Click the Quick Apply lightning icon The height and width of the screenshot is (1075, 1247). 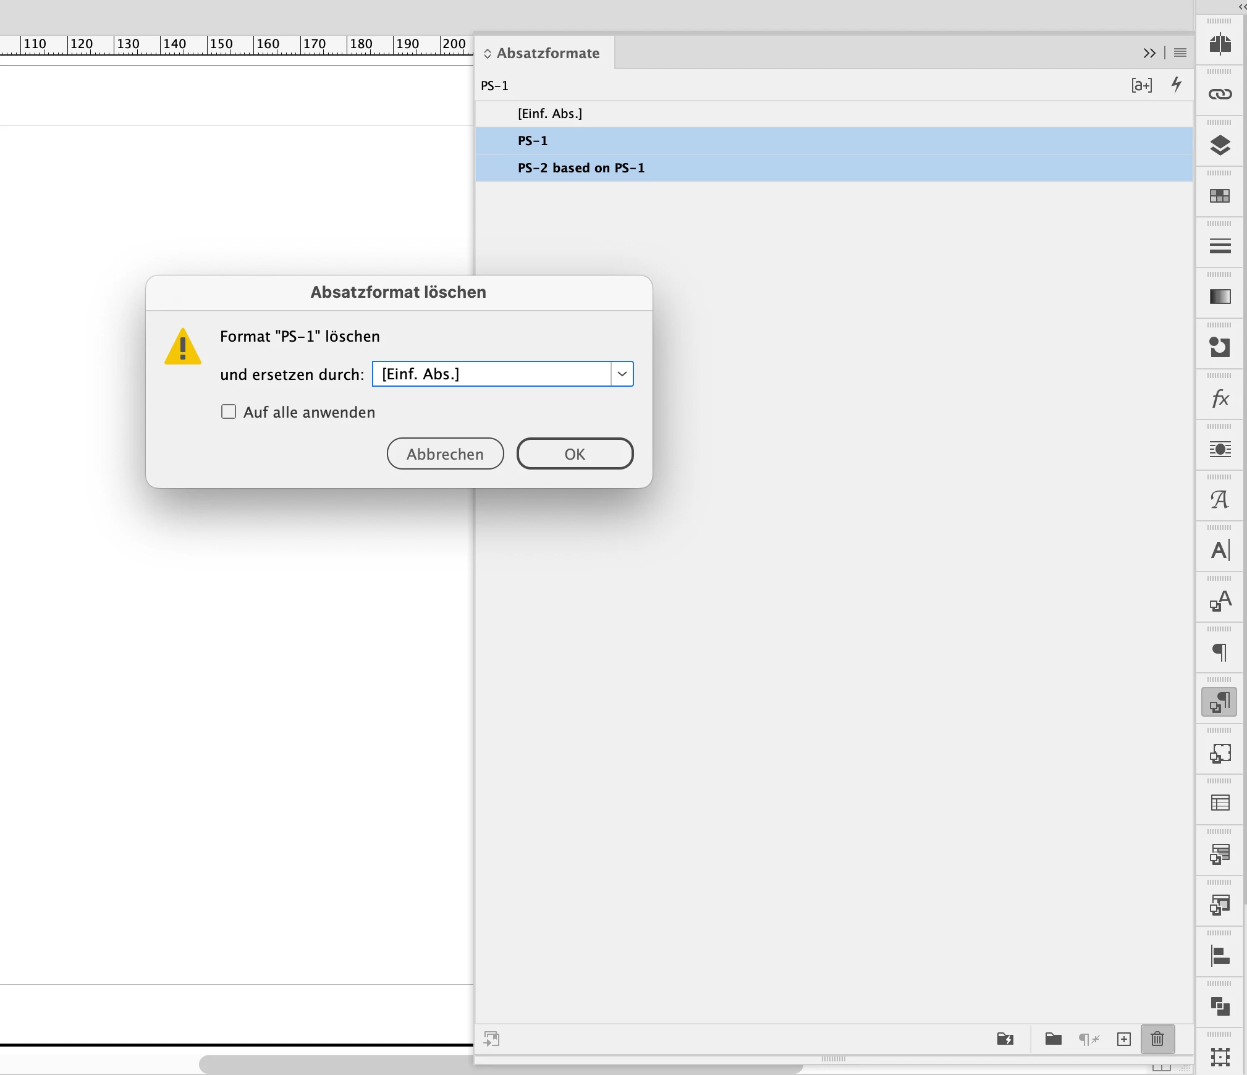click(x=1177, y=85)
